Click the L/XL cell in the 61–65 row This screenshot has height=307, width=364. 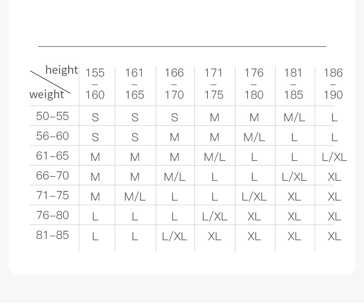(x=334, y=157)
